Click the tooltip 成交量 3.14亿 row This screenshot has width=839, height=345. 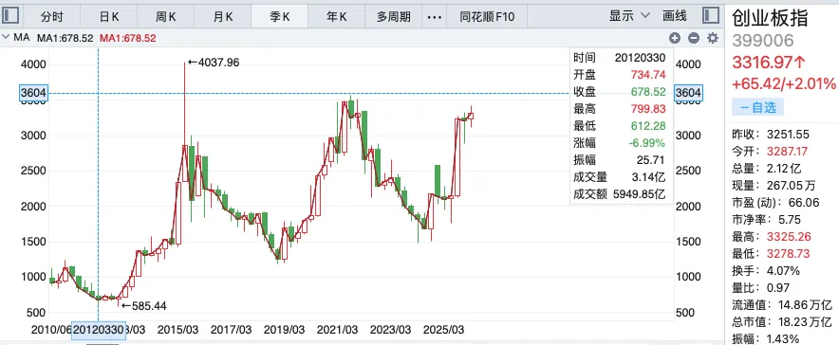click(x=620, y=177)
